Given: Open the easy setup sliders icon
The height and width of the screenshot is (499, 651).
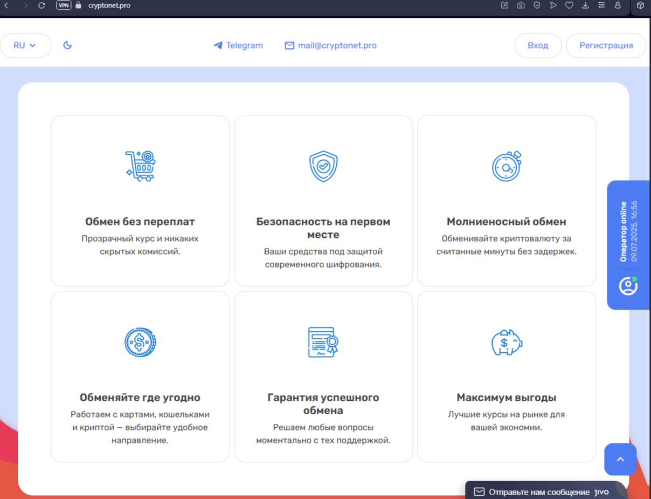Looking at the screenshot, I should pos(601,5).
